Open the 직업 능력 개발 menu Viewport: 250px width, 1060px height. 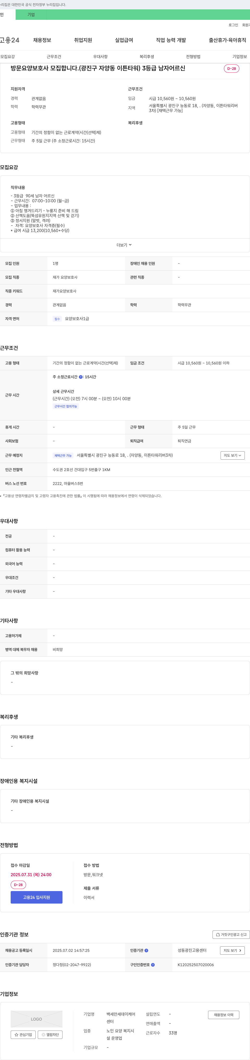coord(171,40)
